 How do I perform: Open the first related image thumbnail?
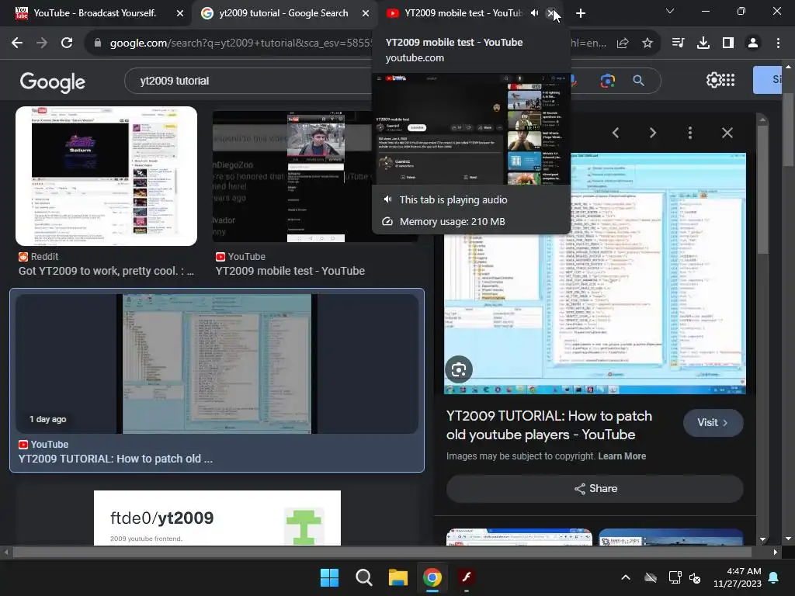(x=519, y=537)
